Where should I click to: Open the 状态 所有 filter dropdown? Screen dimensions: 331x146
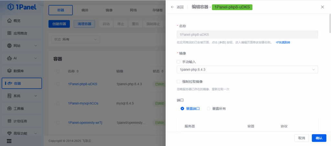coord(76,39)
